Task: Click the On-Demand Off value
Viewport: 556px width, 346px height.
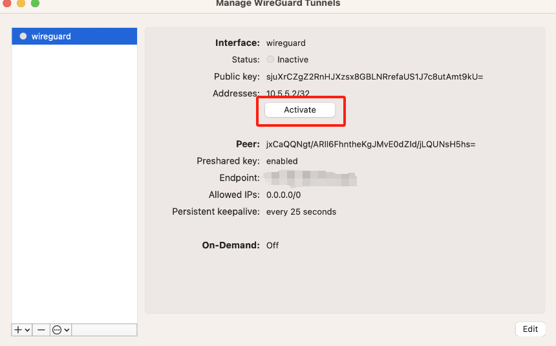Action: (x=272, y=245)
